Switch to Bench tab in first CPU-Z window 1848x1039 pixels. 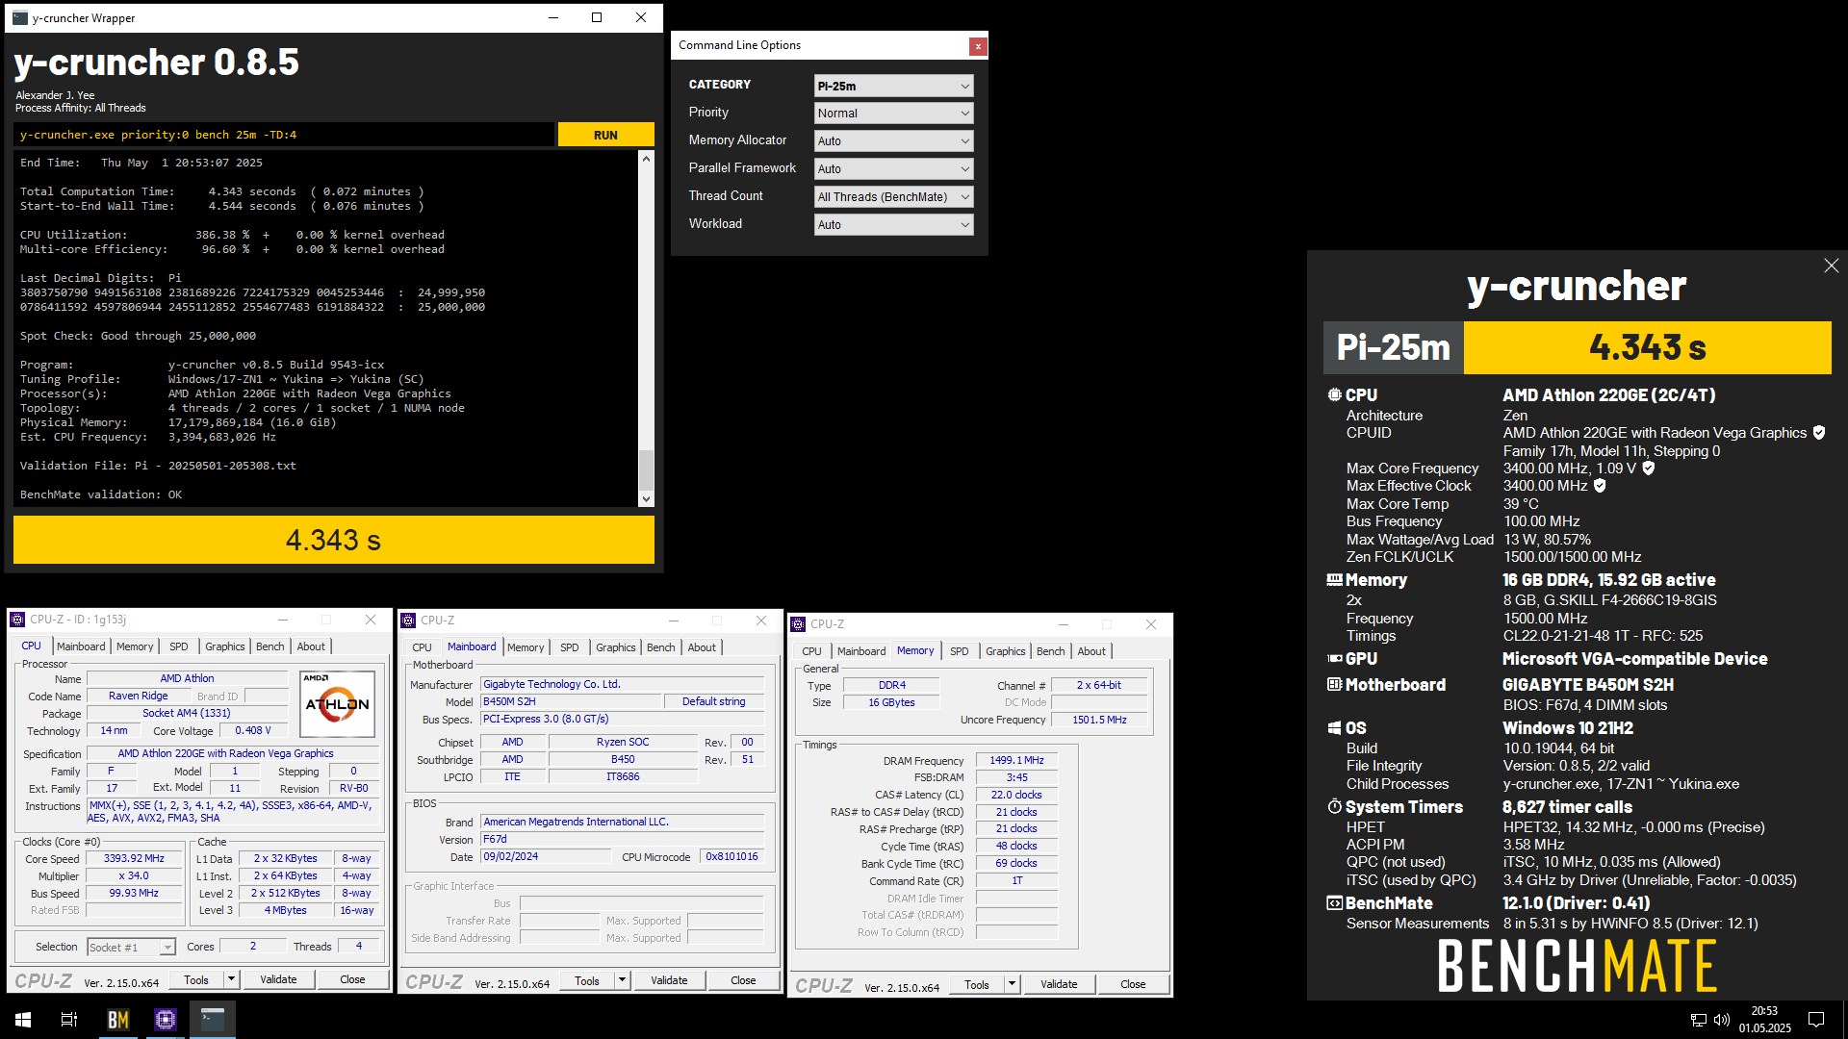(x=269, y=646)
